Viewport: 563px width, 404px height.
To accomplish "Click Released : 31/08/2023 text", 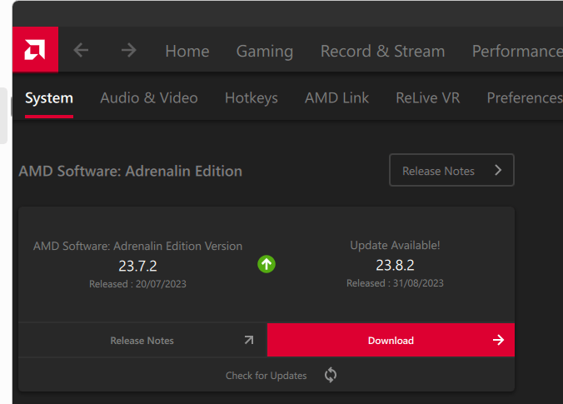I will 395,283.
